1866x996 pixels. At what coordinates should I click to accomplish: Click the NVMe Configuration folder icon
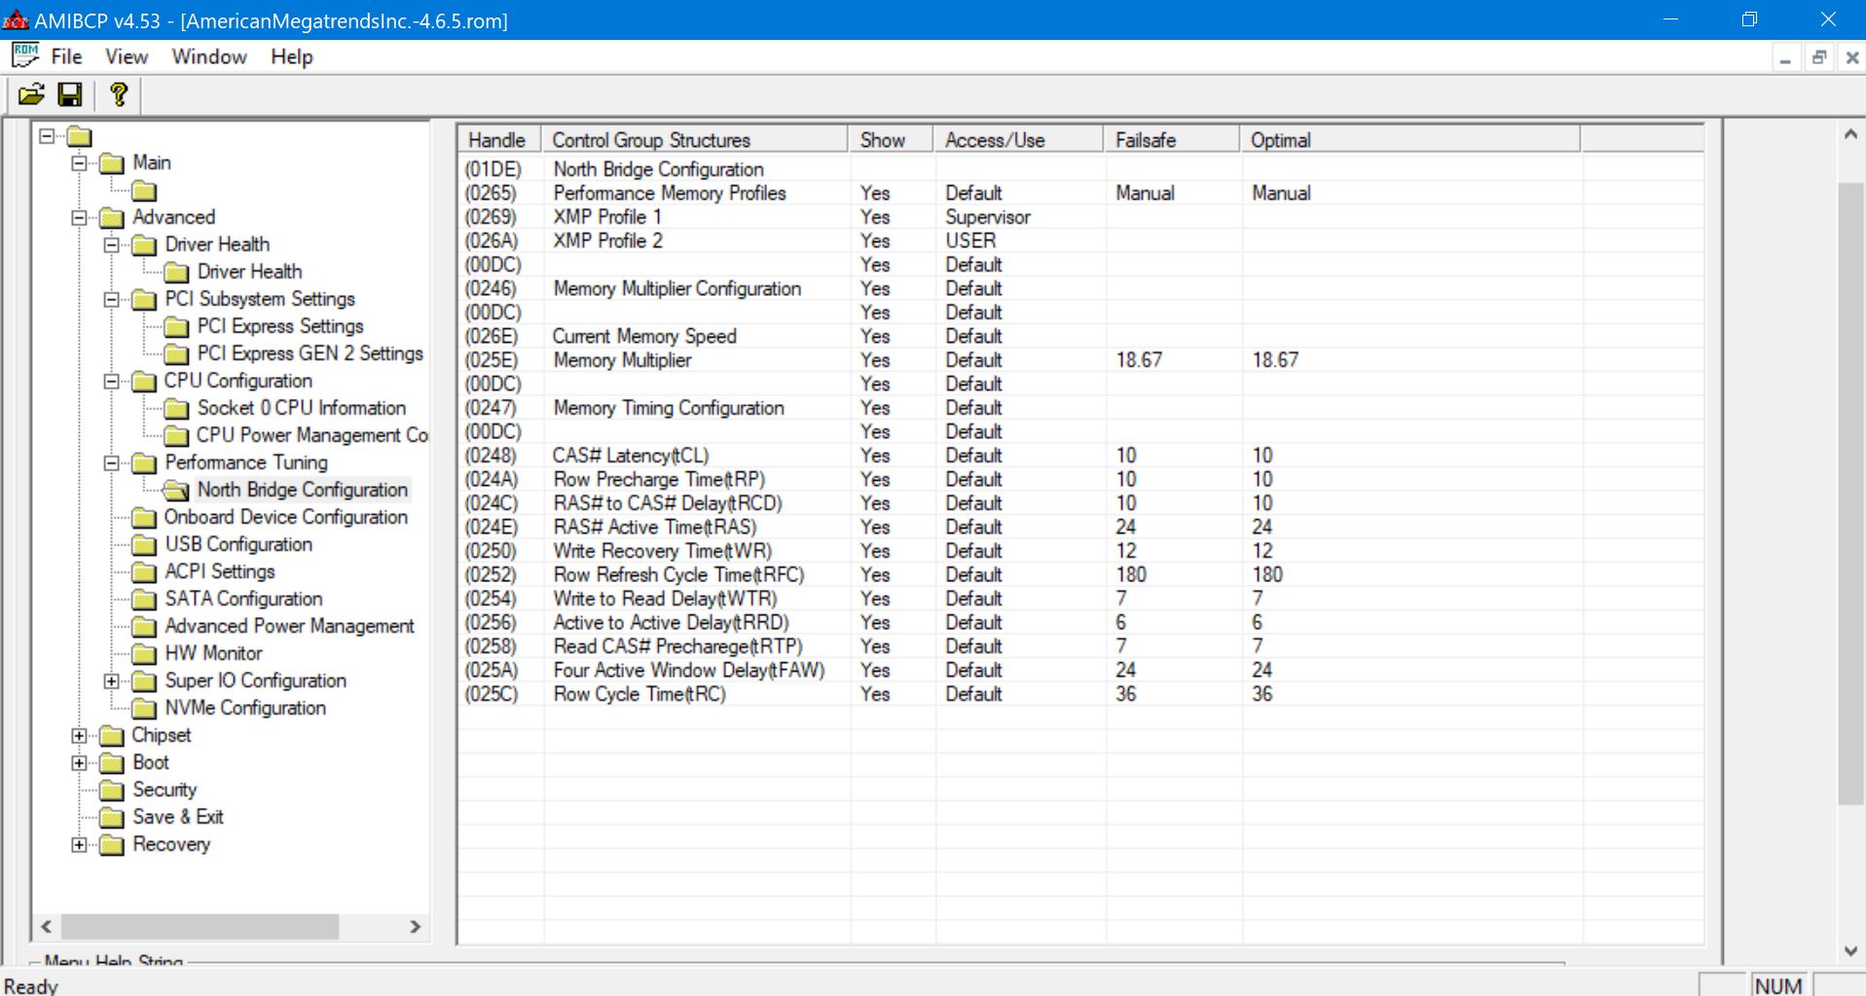tap(144, 708)
